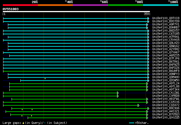This screenshot has width=181, height=125.
Task: Open the UniRef100_Q9M4H0 entry
Action: coord(166,77)
